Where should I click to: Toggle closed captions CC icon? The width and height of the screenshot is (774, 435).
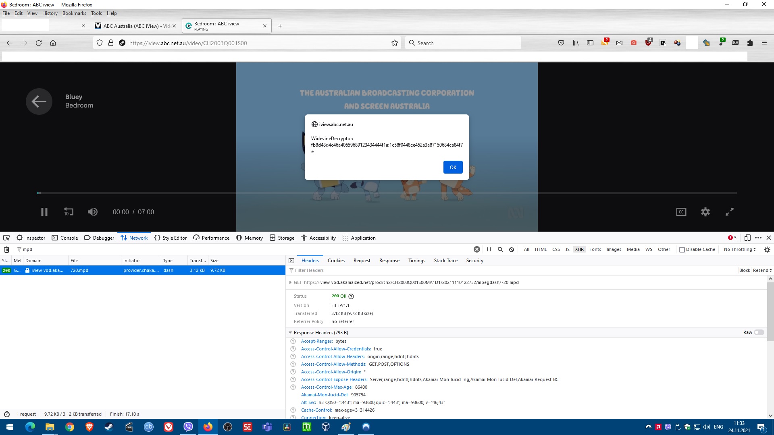[x=681, y=212]
